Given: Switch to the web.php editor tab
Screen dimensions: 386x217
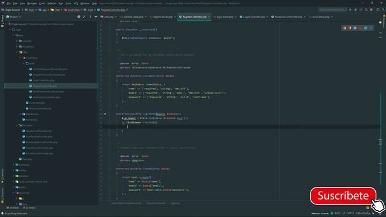Looking at the screenshot, I should (x=109, y=17).
